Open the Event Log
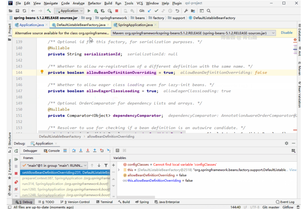The image size is (303, 209). 285,202
